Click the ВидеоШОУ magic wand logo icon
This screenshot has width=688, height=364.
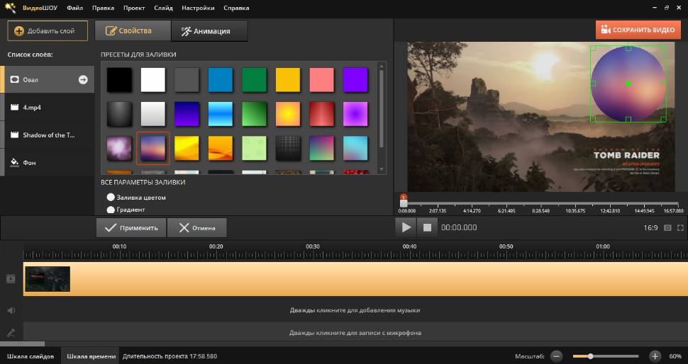click(10, 8)
